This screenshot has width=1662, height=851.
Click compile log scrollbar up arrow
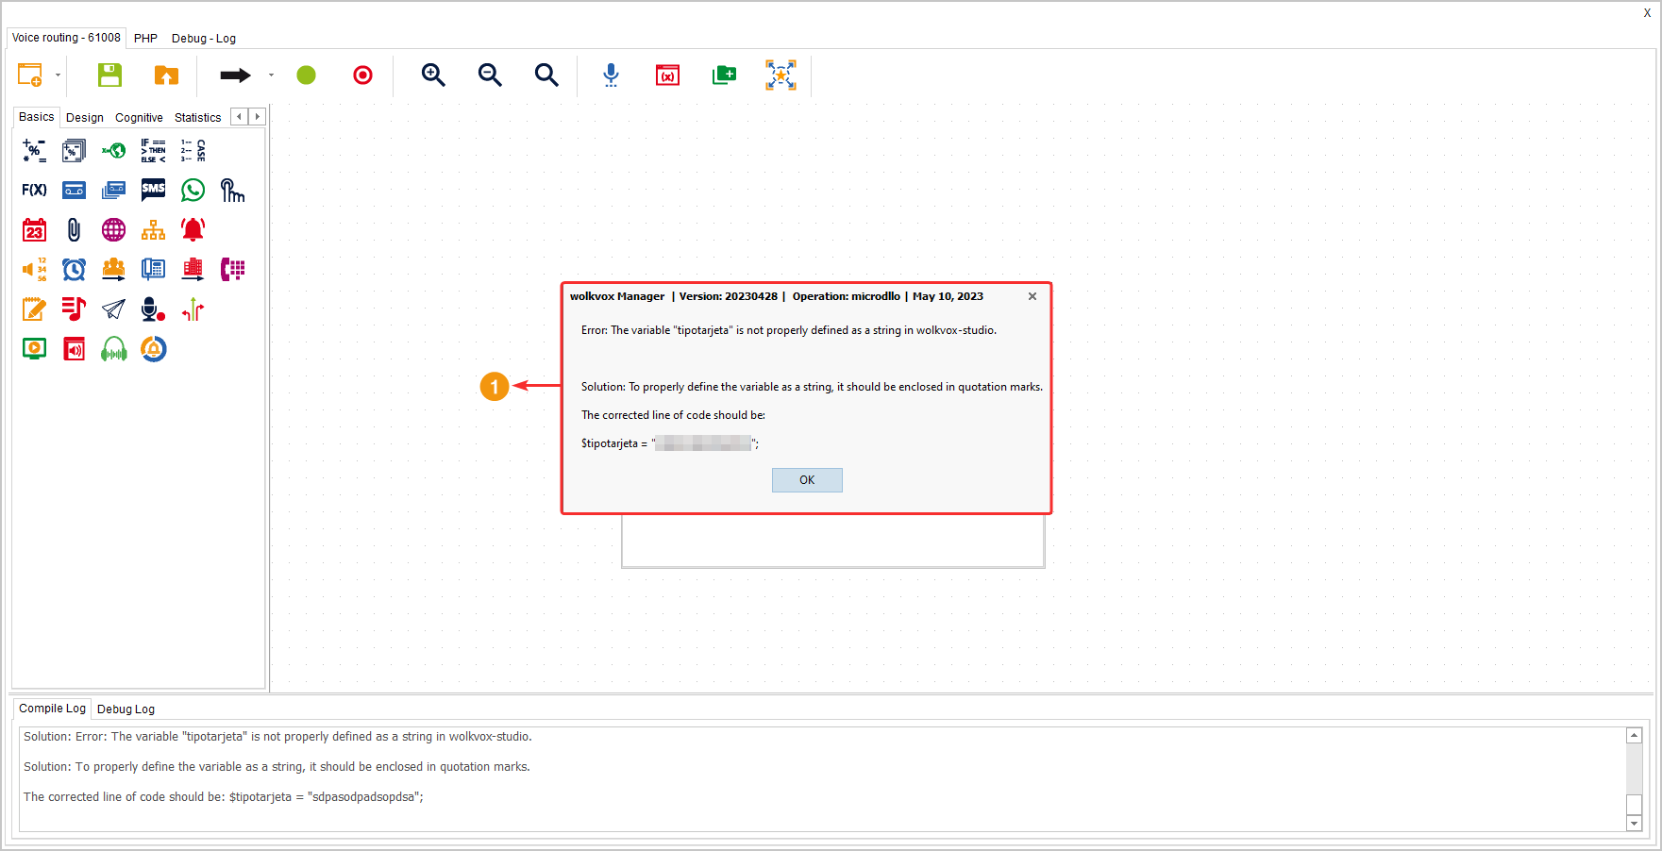1635,735
